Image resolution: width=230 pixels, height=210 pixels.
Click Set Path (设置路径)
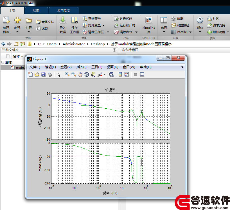pos(180,25)
